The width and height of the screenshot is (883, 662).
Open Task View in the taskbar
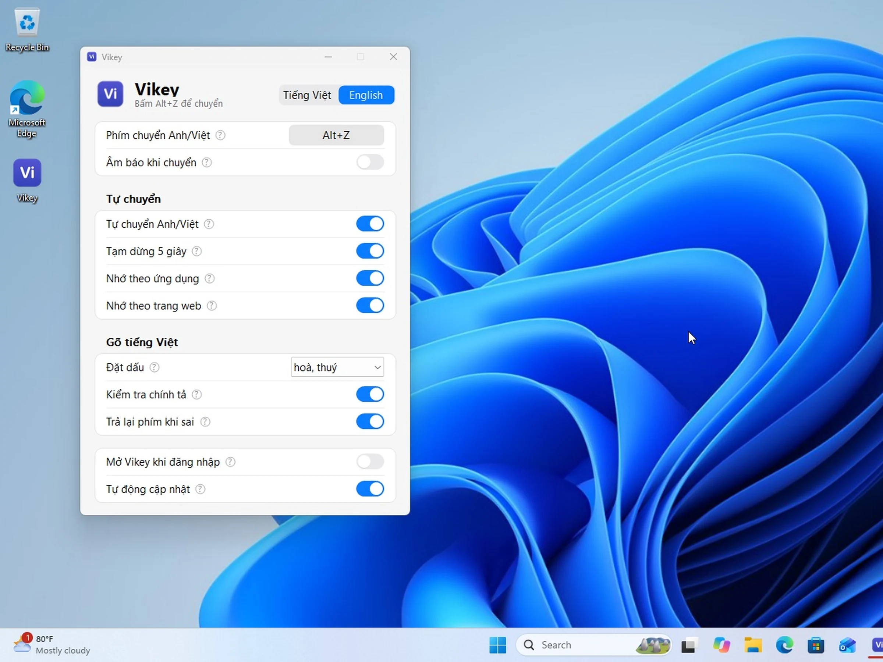[689, 645]
